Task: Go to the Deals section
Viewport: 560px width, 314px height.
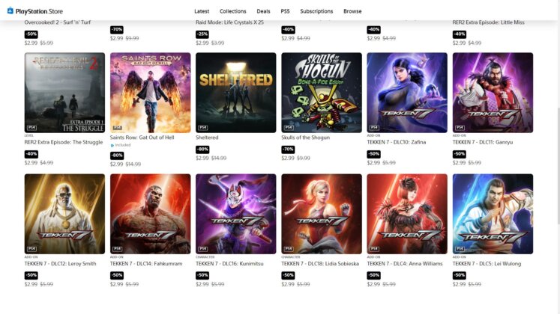Action: coord(264,11)
